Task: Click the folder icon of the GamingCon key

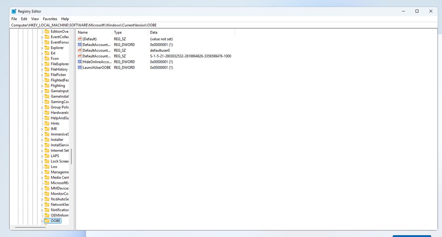Action: coord(47,102)
